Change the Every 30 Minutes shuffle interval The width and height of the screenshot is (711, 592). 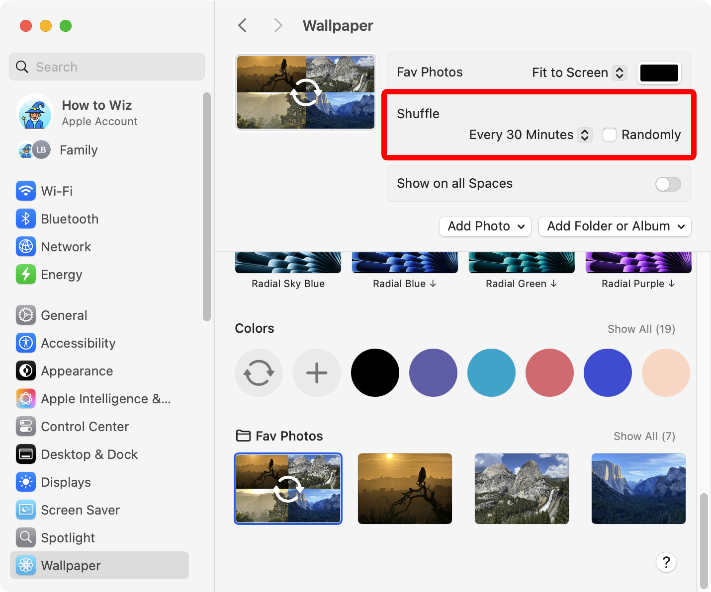tap(530, 135)
